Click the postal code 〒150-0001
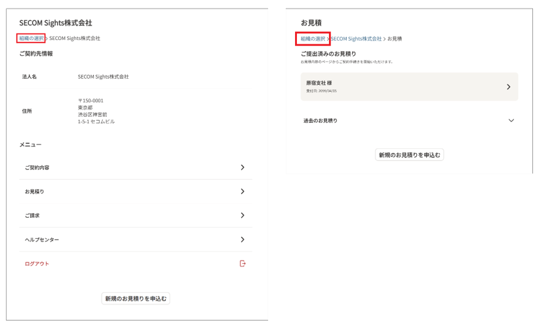Image resolution: width=552 pixels, height=334 pixels. (x=91, y=100)
